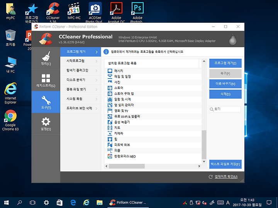Open the 중복 파일 찾기 tab
278x208 pixels.
pyautogui.click(x=81, y=89)
